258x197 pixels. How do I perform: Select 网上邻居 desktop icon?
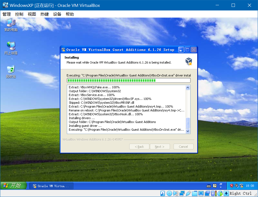(11, 48)
